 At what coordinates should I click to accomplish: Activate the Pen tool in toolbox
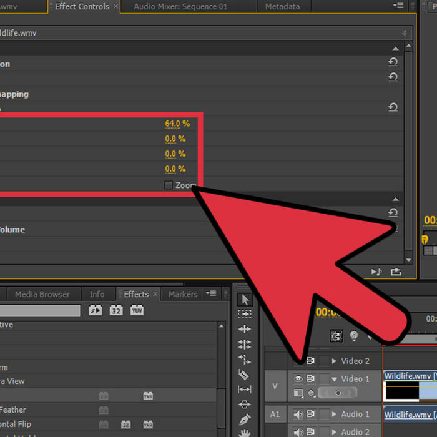coord(245,419)
